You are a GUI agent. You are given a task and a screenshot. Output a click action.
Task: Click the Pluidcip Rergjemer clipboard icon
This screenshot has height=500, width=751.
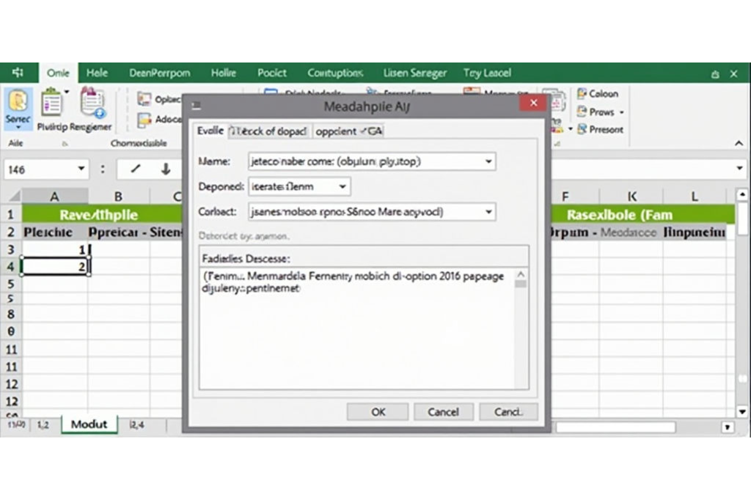(51, 103)
